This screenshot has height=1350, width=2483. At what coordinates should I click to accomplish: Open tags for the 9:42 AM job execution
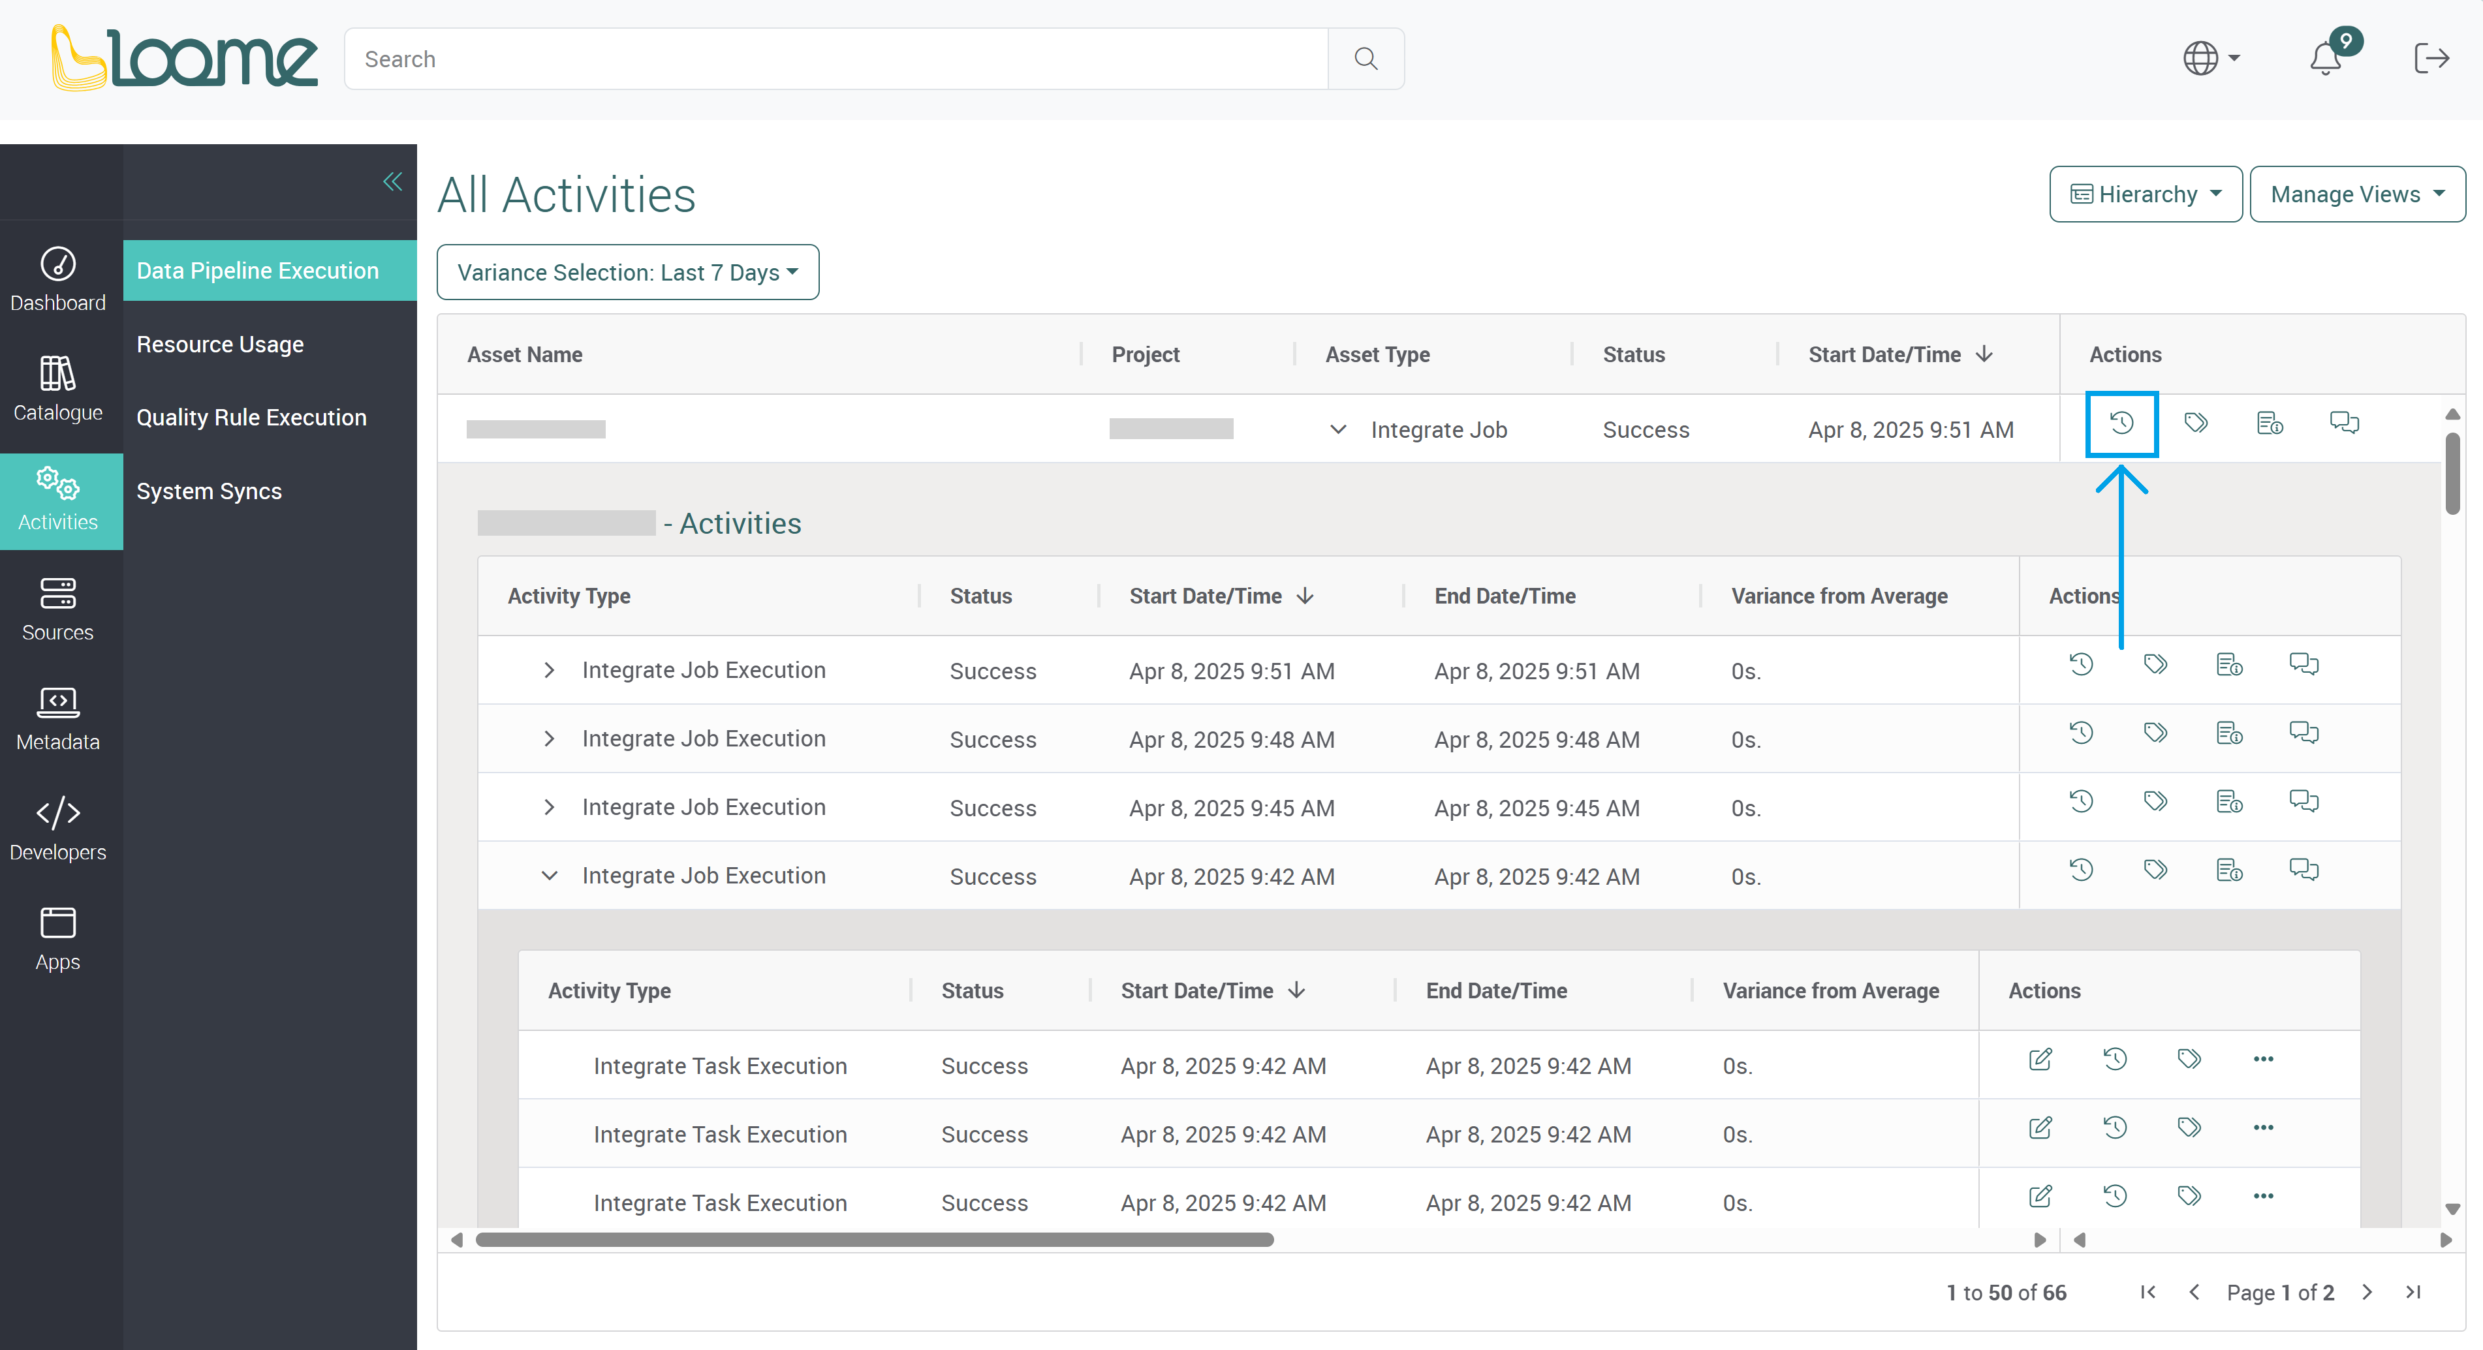pyautogui.click(x=2155, y=870)
